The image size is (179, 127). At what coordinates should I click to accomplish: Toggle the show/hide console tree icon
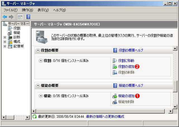(x=20, y=17)
